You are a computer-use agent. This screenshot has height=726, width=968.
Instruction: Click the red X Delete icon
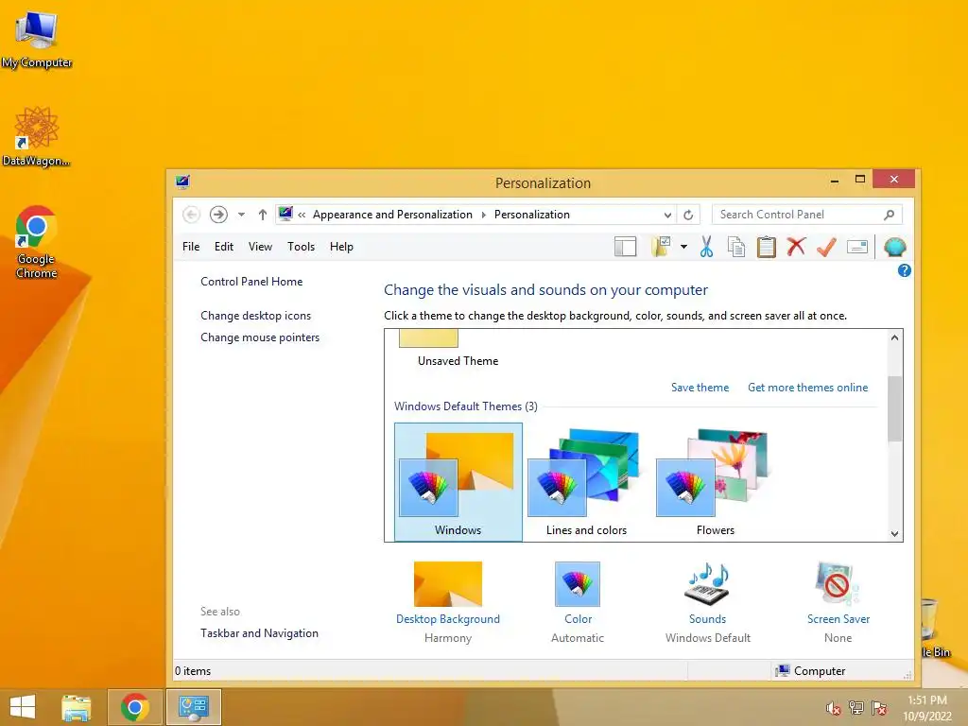pos(796,247)
